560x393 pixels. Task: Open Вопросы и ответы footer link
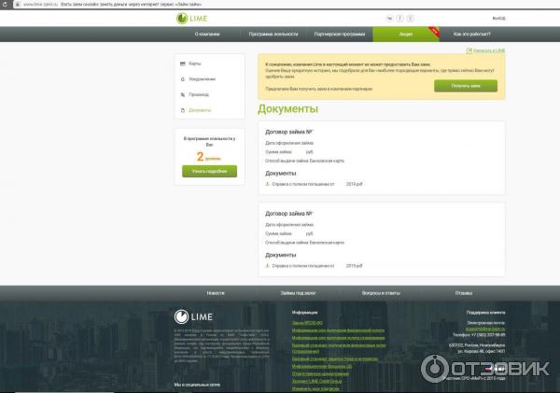(x=381, y=292)
